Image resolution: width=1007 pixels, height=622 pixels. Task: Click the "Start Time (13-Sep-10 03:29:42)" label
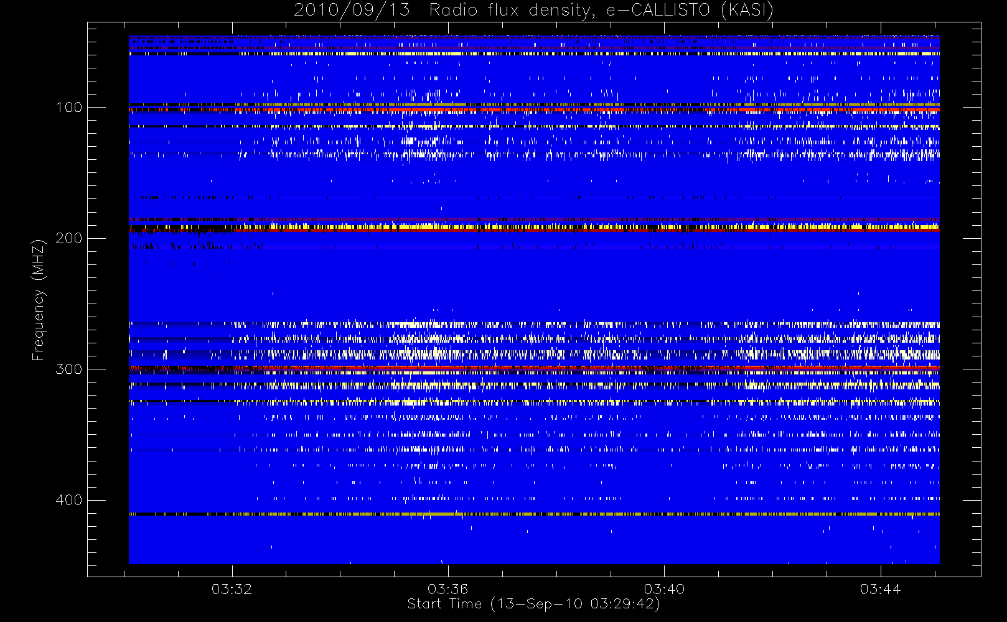click(533, 604)
